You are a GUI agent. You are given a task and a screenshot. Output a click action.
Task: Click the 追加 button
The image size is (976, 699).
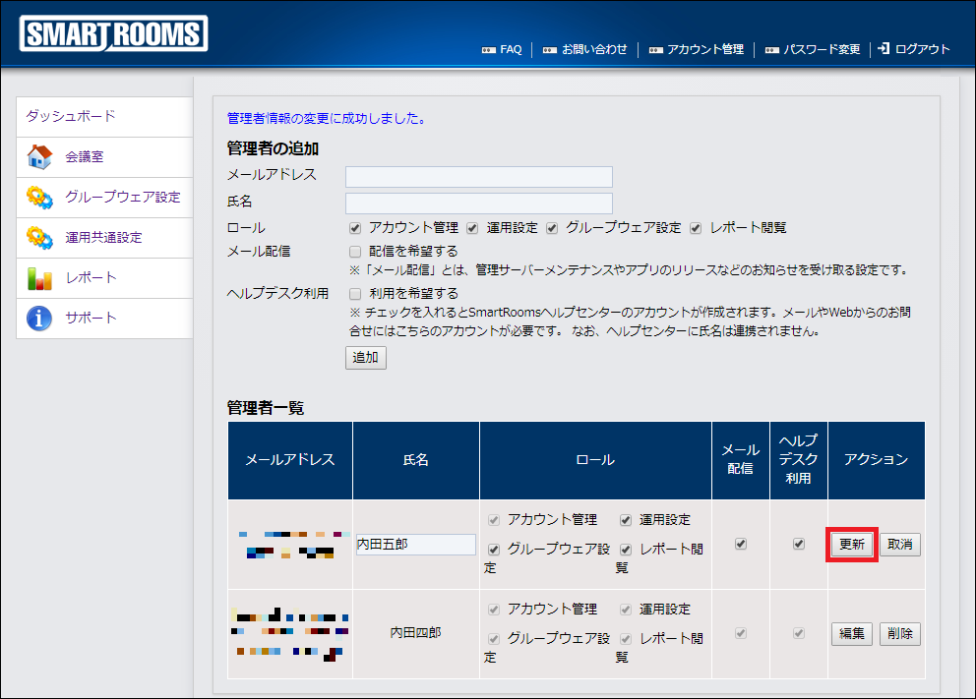click(x=365, y=358)
